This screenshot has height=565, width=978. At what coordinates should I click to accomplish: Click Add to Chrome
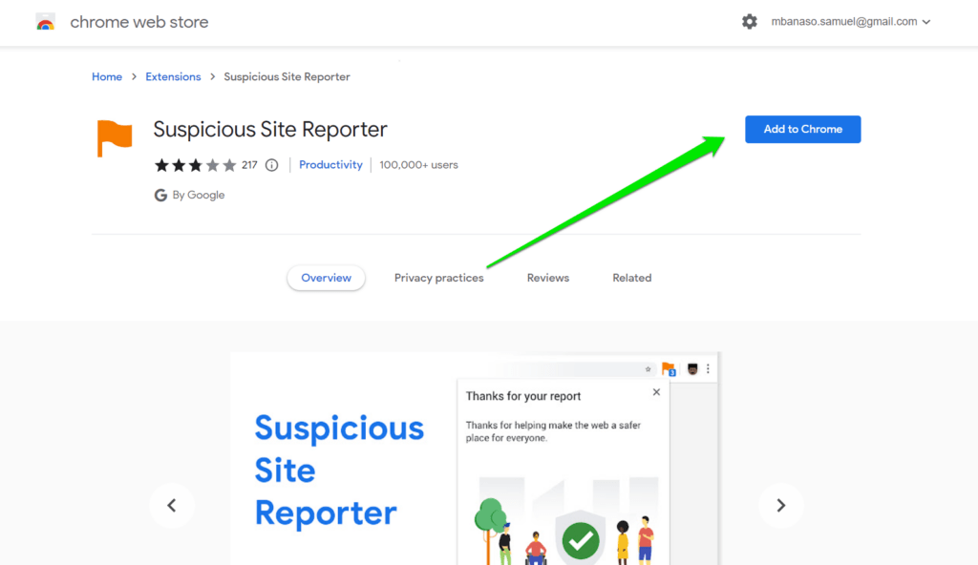(802, 129)
